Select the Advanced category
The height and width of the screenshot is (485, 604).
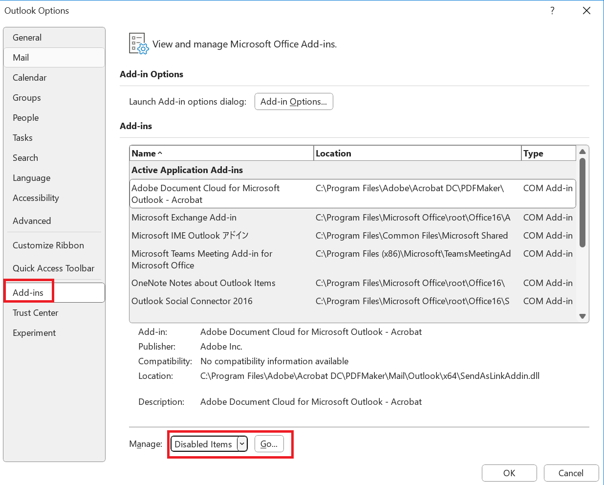coord(54,221)
